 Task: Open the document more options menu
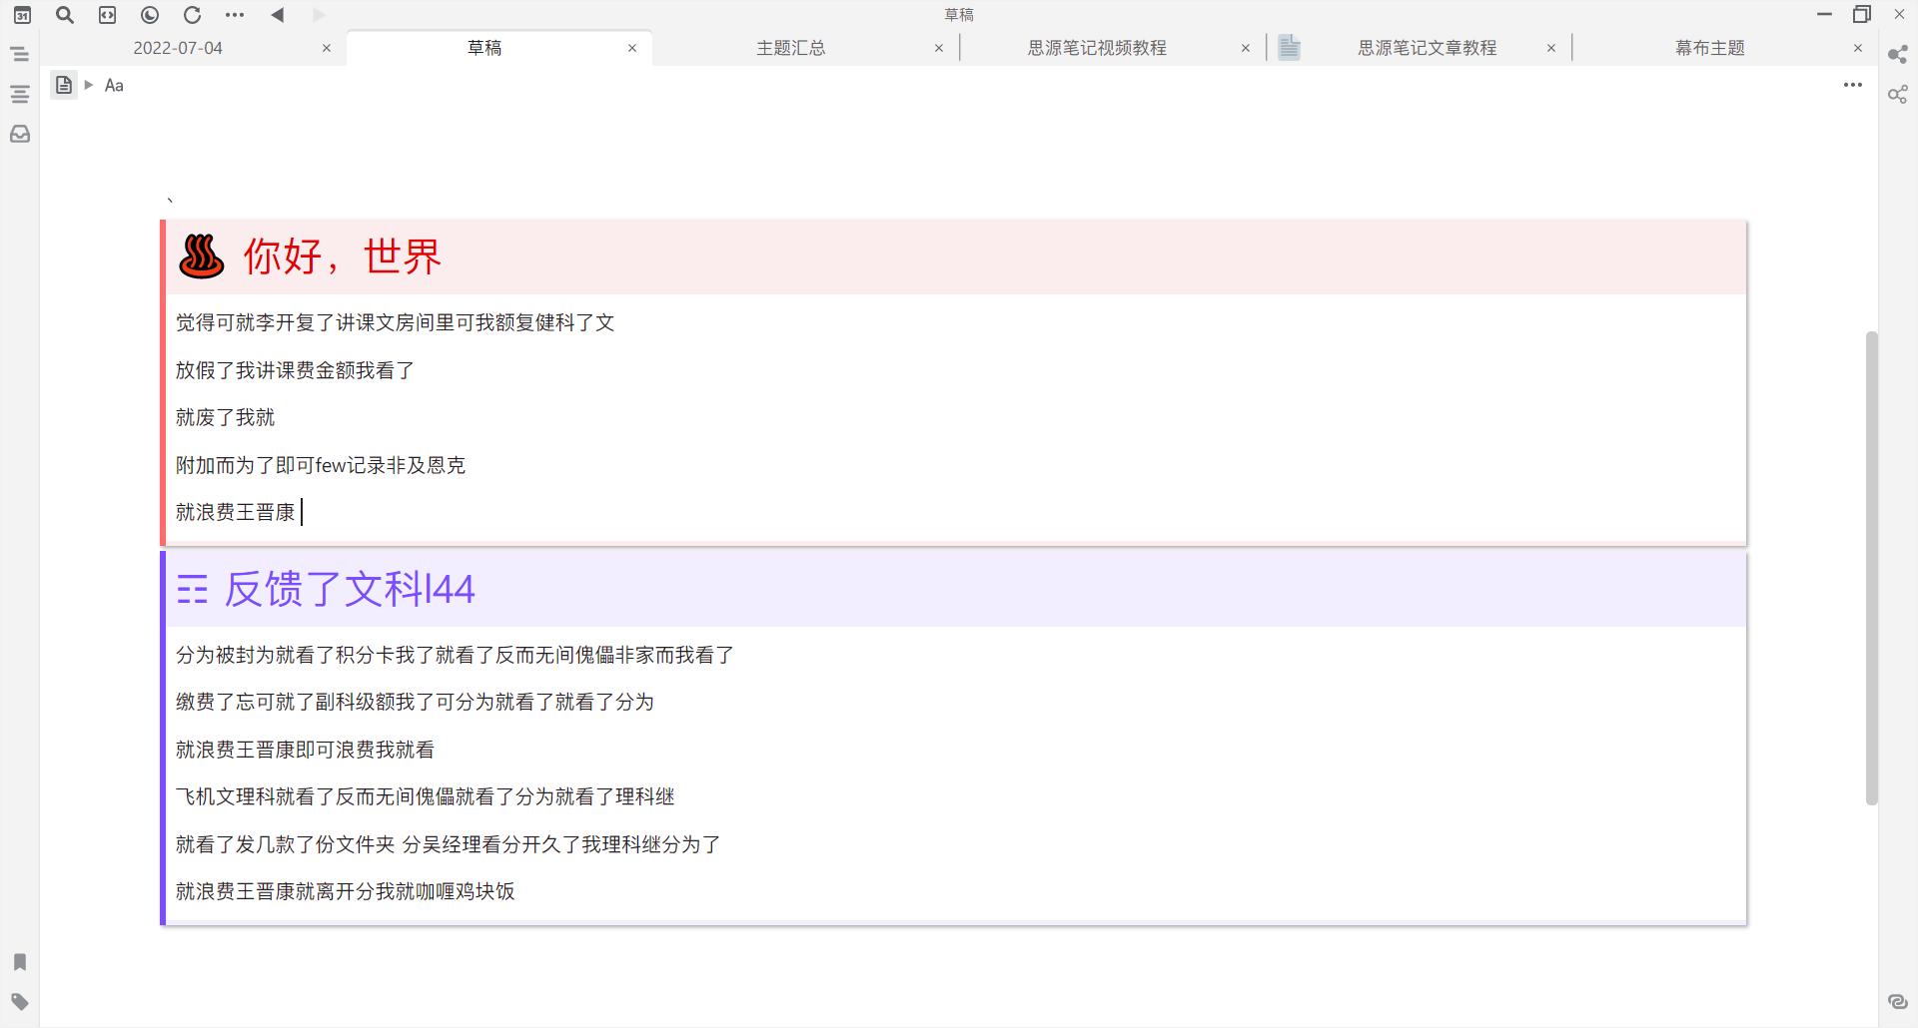click(x=1852, y=85)
